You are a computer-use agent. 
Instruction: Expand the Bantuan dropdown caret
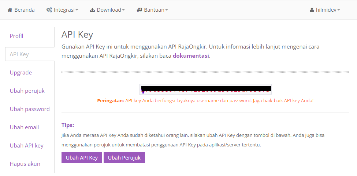point(167,10)
